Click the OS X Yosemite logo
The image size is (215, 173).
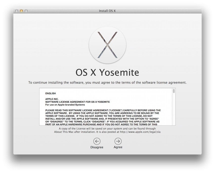click(107, 45)
